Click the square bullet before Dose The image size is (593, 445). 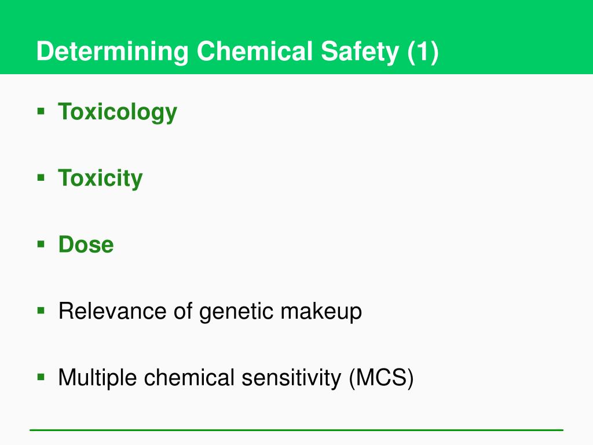point(41,244)
